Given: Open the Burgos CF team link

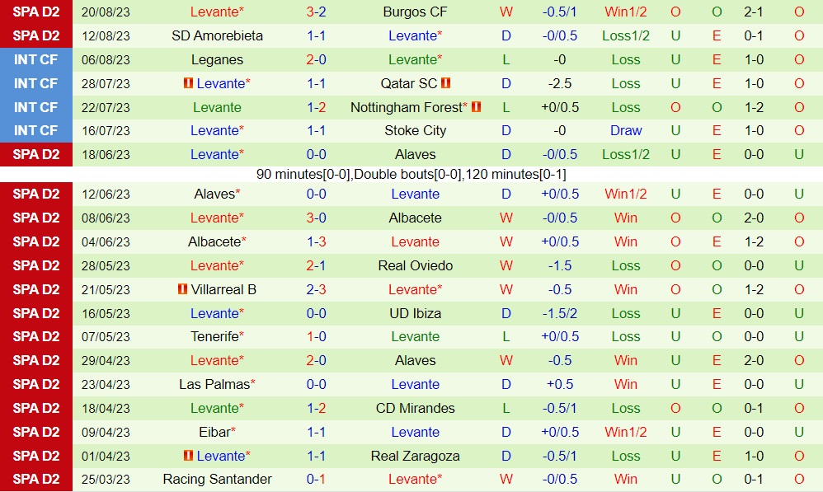Looking at the screenshot, I should point(415,12).
